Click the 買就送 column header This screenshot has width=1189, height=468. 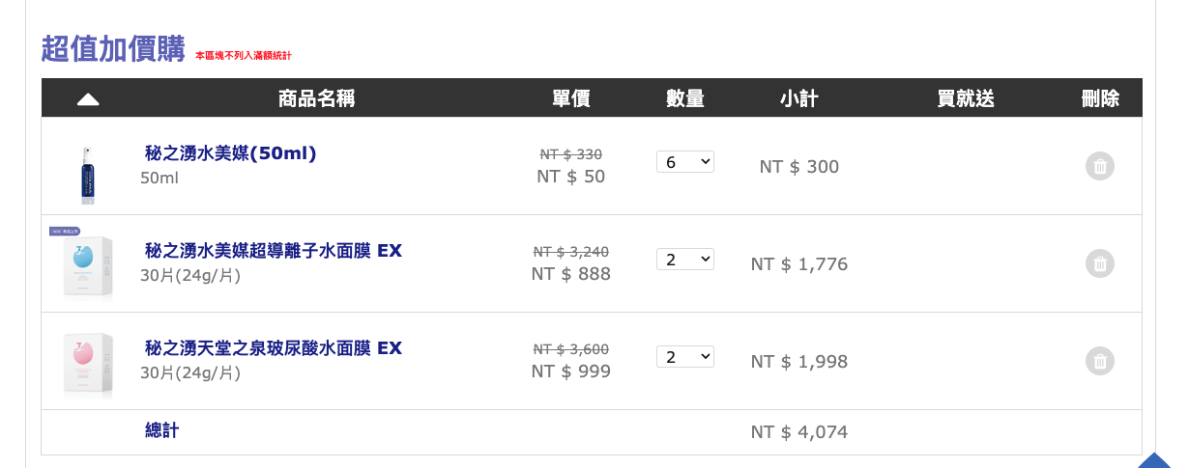[965, 98]
